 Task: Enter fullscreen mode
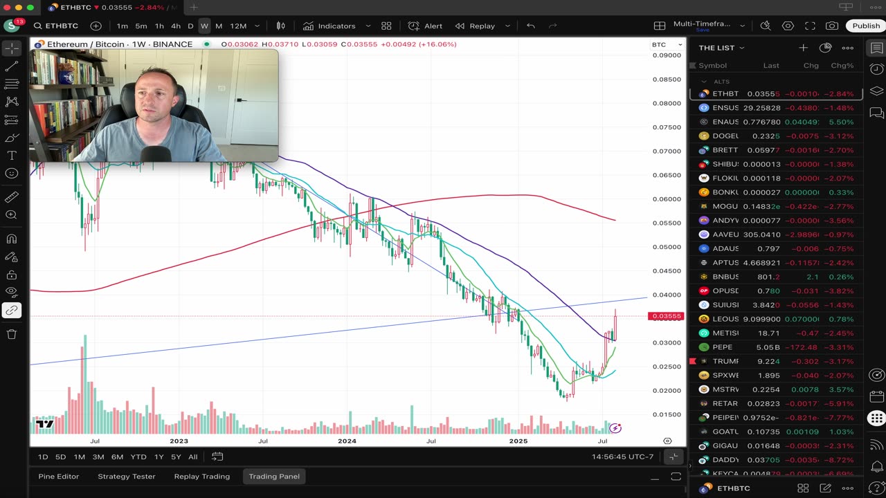tap(810, 26)
